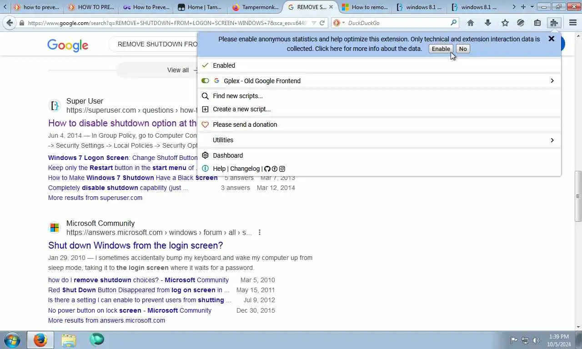Image resolution: width=582 pixels, height=349 pixels.
Task: Toggle the Tampermonkey puzzle-piece toolbar icon
Action: [554, 23]
